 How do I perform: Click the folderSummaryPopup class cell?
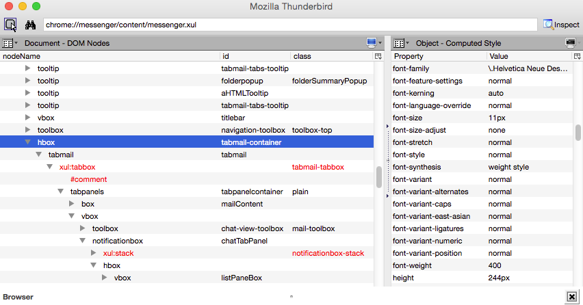coord(329,81)
